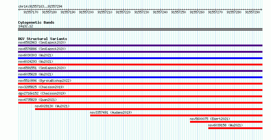This screenshot has width=271, height=140.
Task: Open the nsv6024293 (Wu2021) variant label
Action: (36, 62)
